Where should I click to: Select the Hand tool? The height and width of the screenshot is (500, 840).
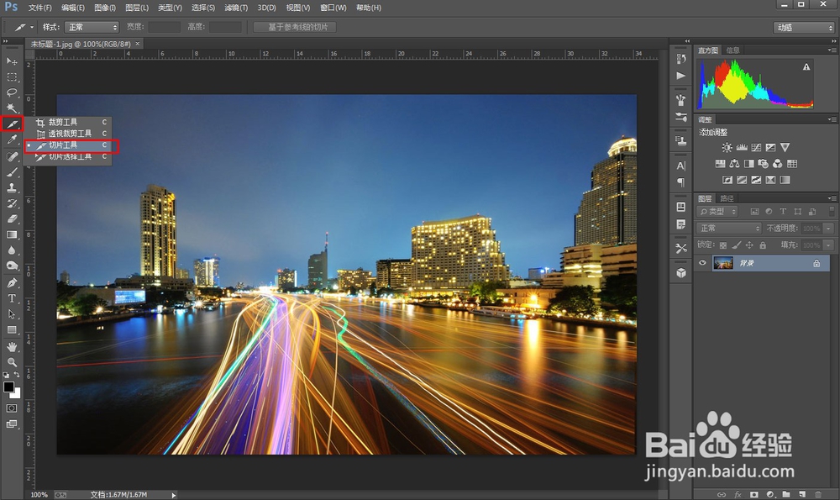pos(12,347)
